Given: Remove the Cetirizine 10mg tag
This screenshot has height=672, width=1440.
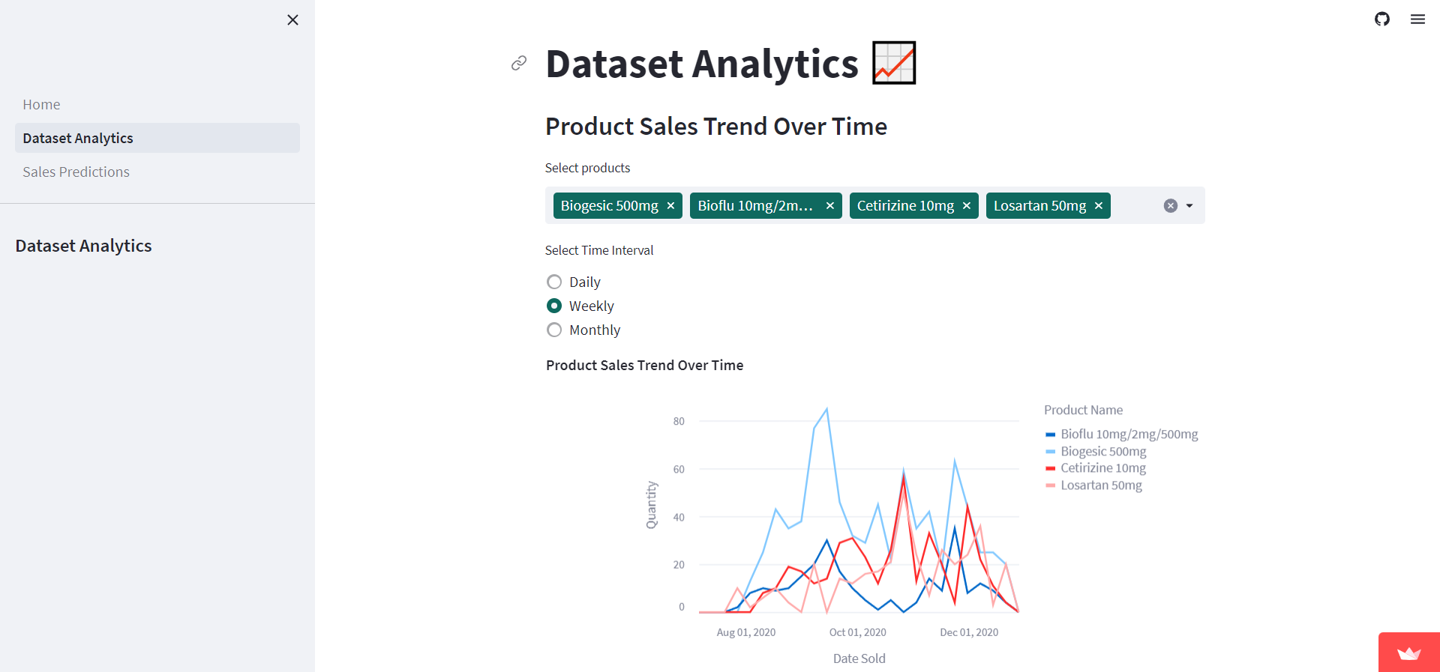Looking at the screenshot, I should click(x=967, y=205).
